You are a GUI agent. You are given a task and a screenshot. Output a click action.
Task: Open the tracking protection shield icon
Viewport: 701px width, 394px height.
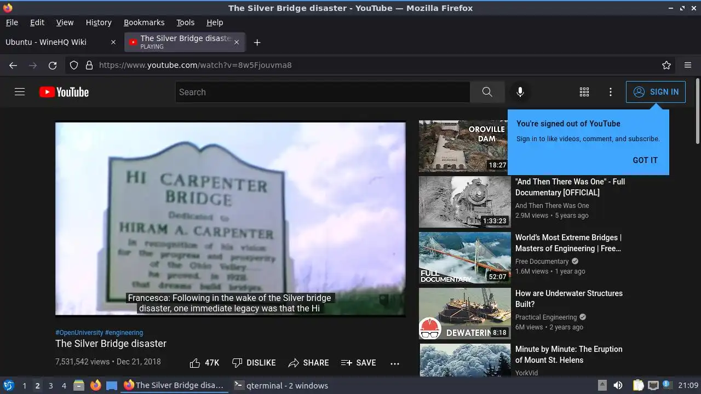click(x=74, y=65)
